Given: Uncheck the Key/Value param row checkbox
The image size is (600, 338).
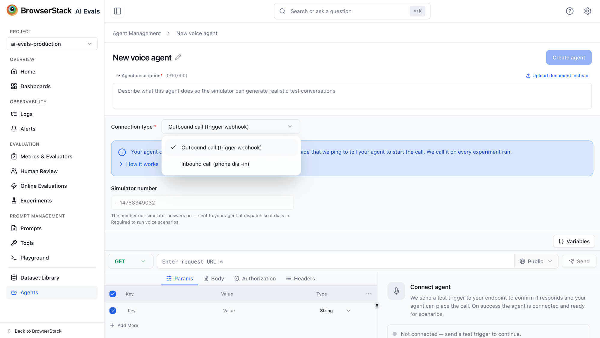Looking at the screenshot, I should point(113,311).
